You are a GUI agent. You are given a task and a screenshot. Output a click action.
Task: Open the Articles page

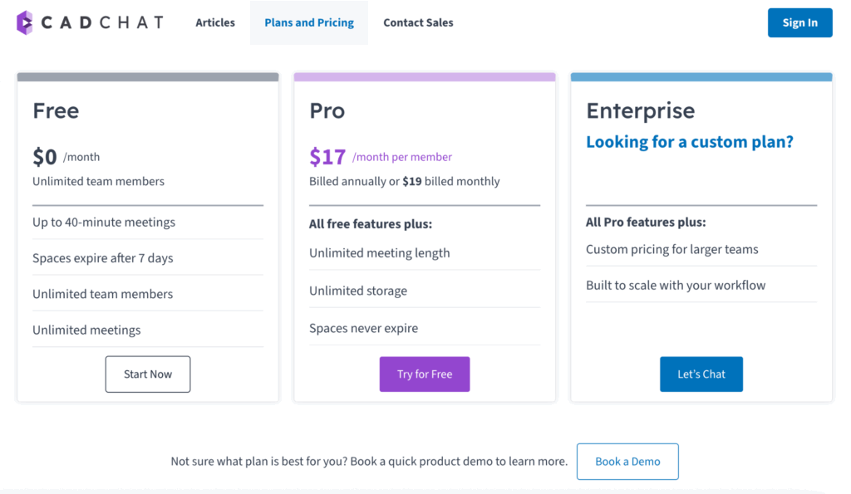pyautogui.click(x=215, y=22)
